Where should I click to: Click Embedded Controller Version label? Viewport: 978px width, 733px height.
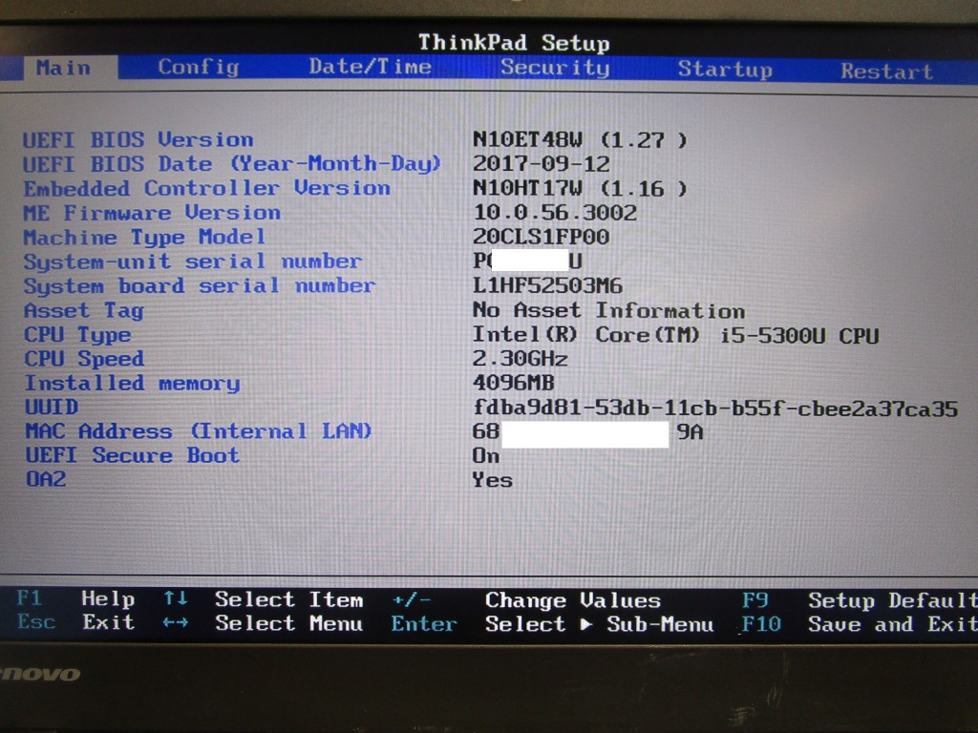click(207, 188)
